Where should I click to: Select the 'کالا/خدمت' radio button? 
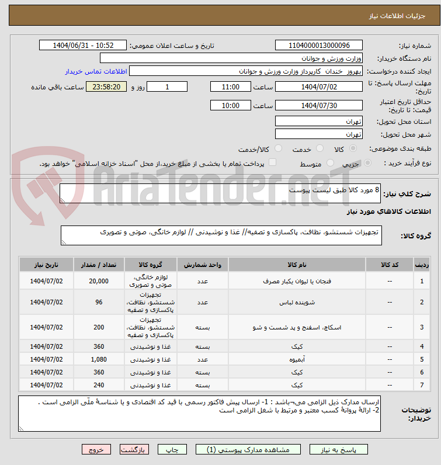click(278, 148)
